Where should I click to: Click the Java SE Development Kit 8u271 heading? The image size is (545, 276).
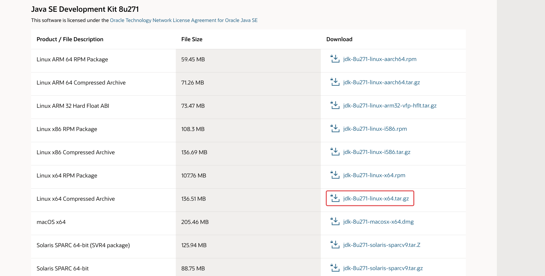click(x=85, y=9)
